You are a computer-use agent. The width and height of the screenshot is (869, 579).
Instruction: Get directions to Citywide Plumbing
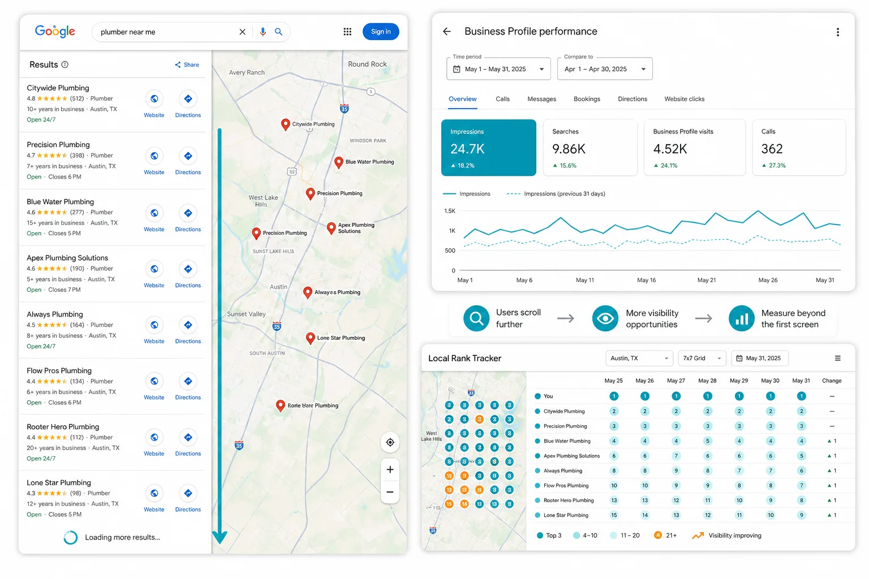click(x=188, y=99)
